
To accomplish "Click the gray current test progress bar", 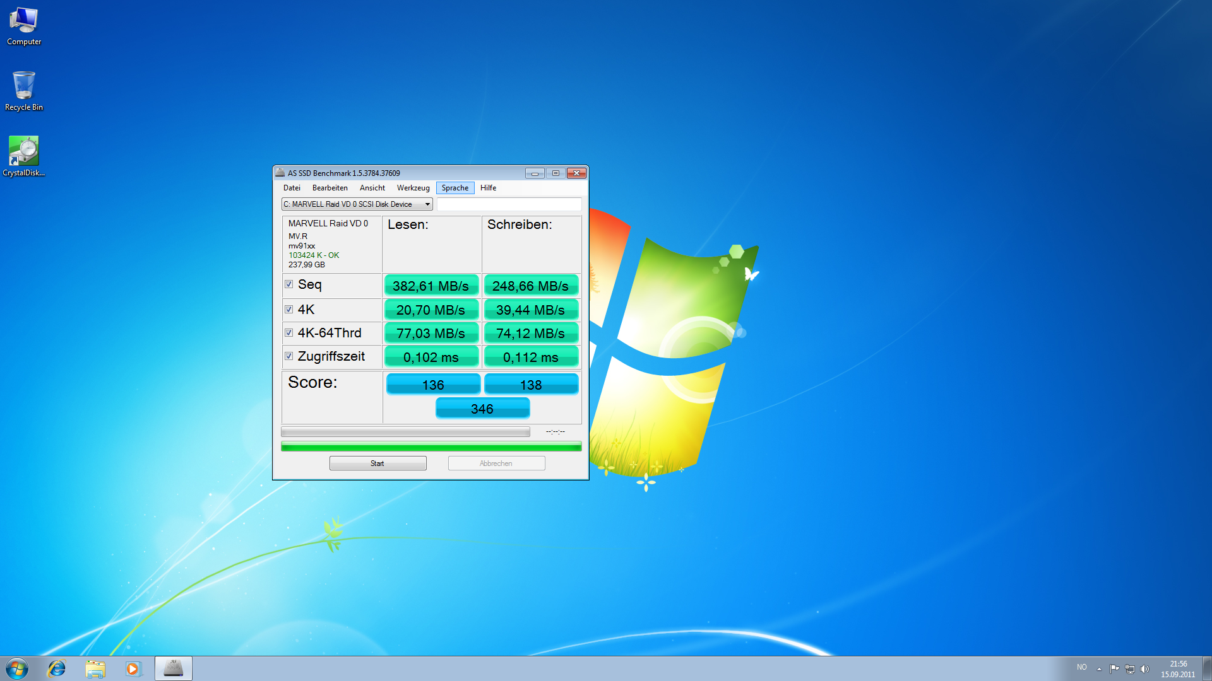I will [x=405, y=432].
